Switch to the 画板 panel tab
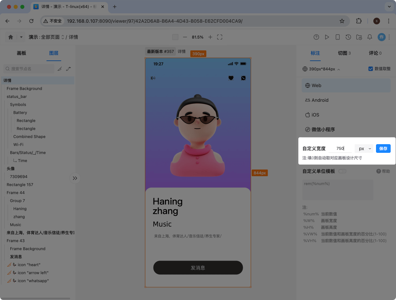 click(x=21, y=53)
